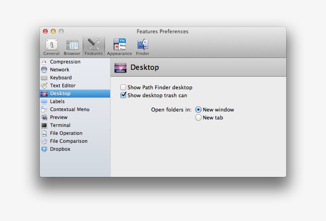
Task: Select Preview in the sidebar list
Action: (75, 117)
